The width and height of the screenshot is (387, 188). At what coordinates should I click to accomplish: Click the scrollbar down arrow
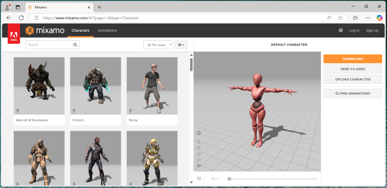click(191, 182)
